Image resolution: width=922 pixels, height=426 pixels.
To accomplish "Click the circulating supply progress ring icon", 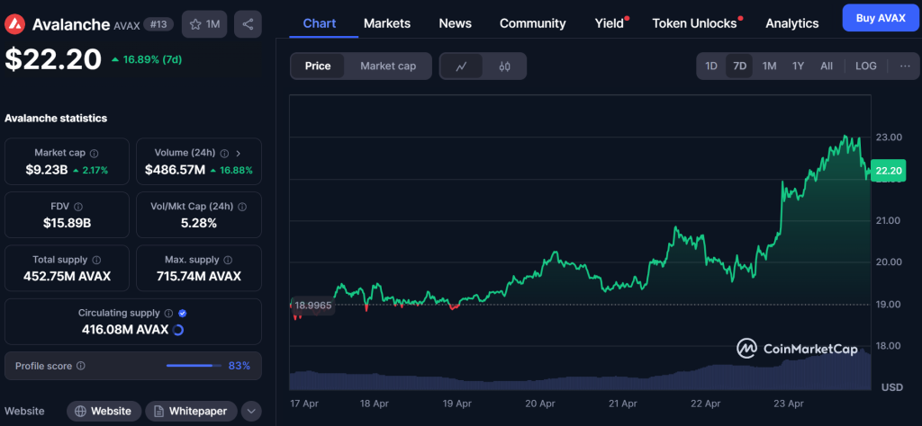I will coord(178,330).
